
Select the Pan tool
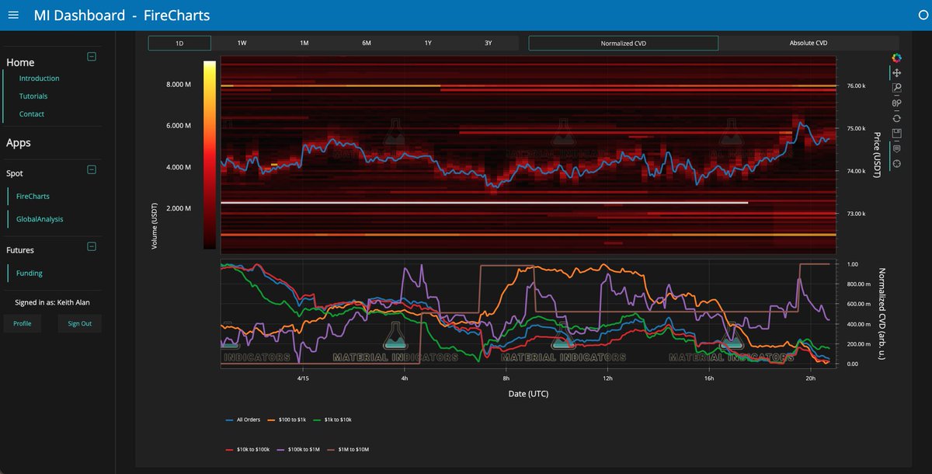(x=896, y=72)
